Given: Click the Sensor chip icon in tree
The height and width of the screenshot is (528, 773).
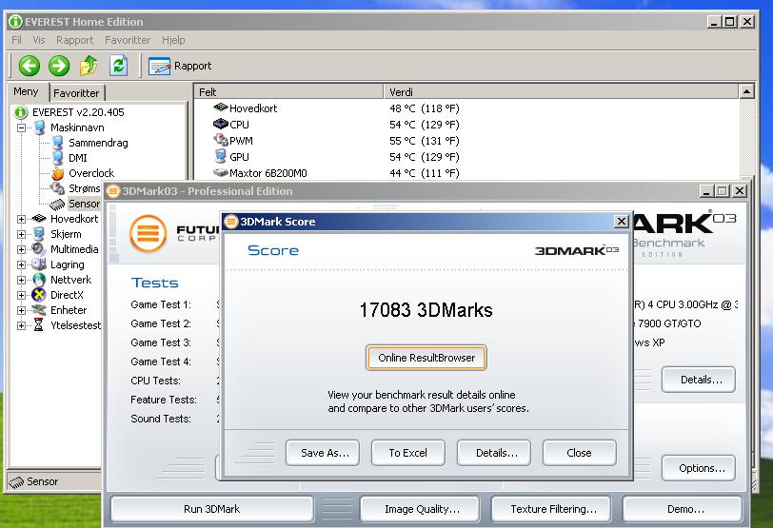Looking at the screenshot, I should click(58, 204).
